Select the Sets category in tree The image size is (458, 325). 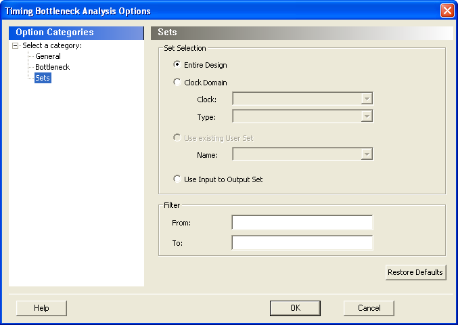(x=43, y=78)
